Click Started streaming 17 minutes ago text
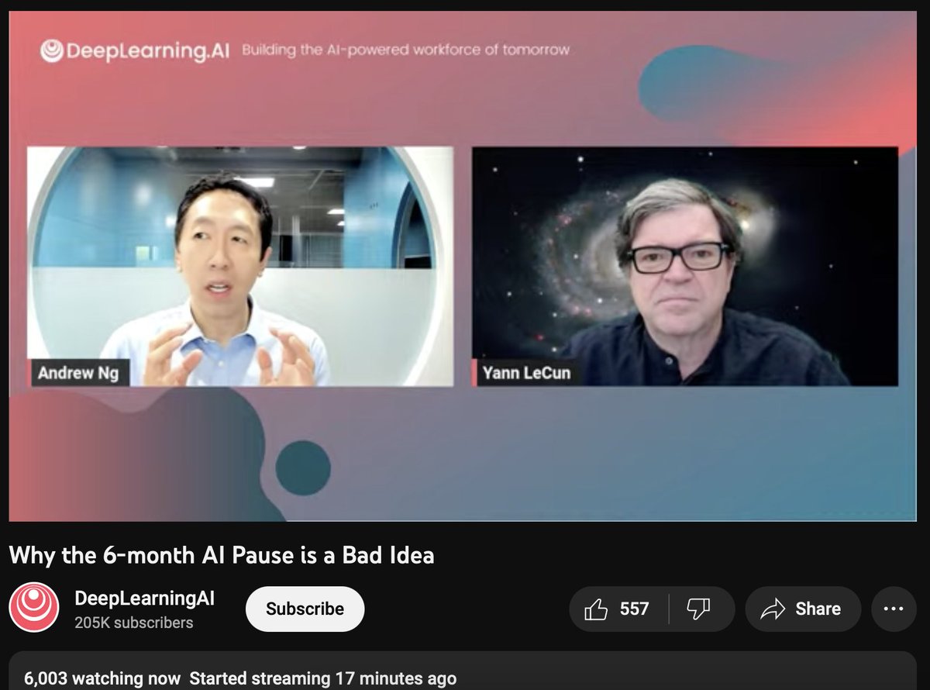Image resolution: width=930 pixels, height=690 pixels. 323,678
